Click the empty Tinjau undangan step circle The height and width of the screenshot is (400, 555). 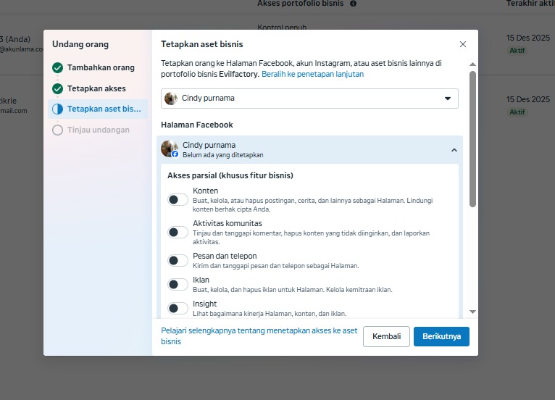(58, 130)
